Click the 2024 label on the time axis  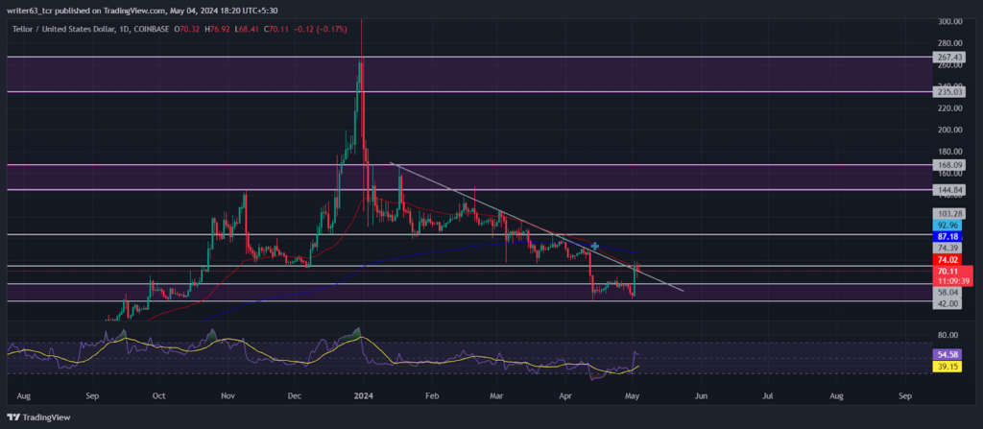point(364,396)
